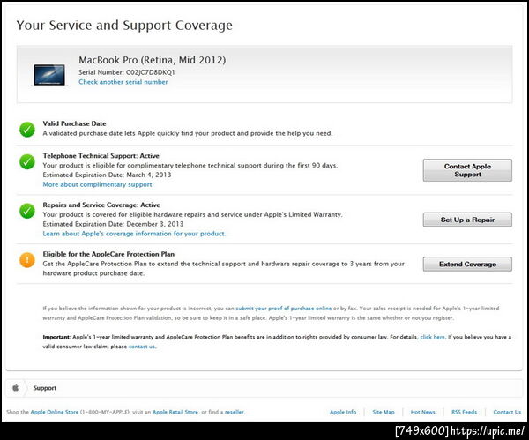The height and width of the screenshot is (440, 529).
Task: Go to Hot News footer link
Action: coord(422,412)
